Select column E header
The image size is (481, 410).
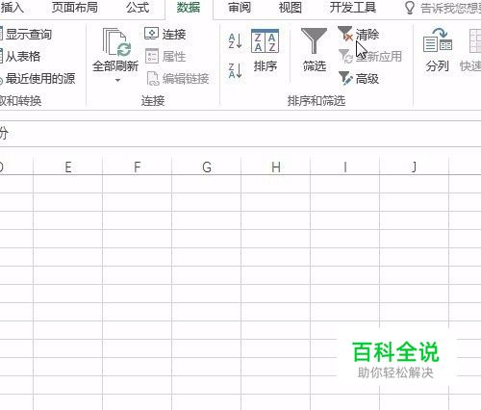click(x=68, y=167)
